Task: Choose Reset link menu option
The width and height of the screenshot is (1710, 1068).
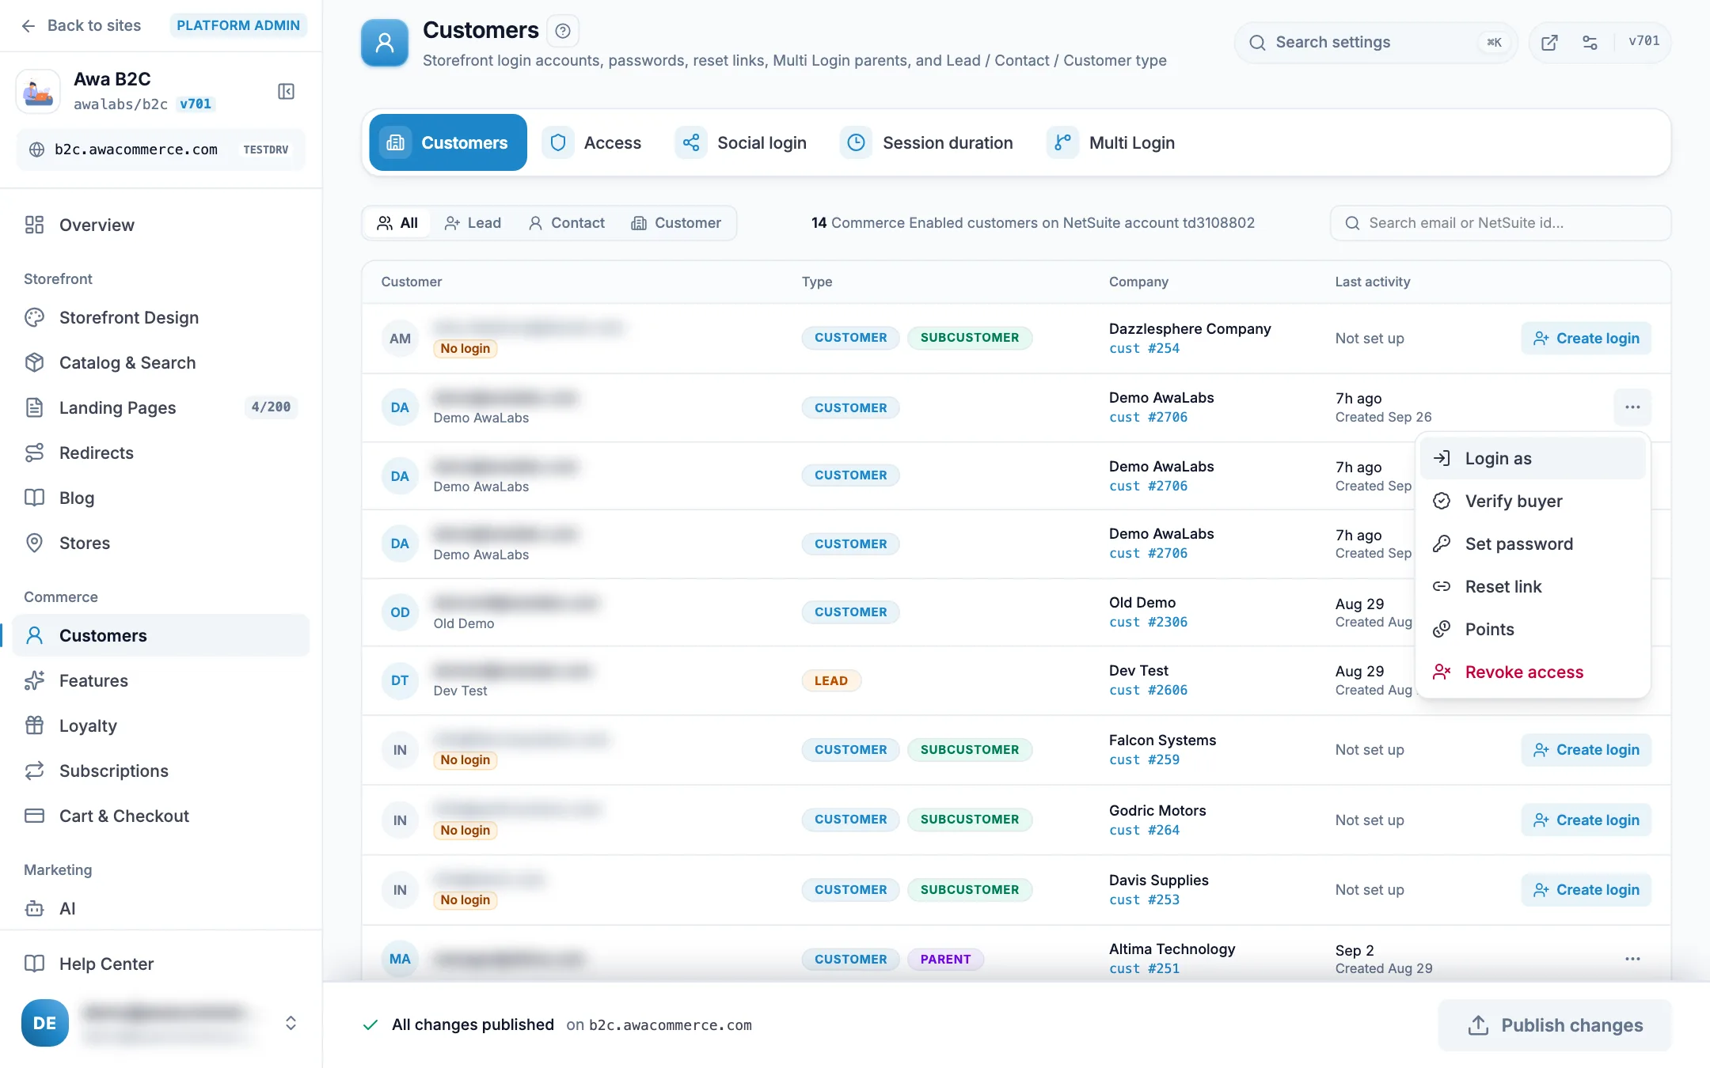Action: coord(1533,587)
